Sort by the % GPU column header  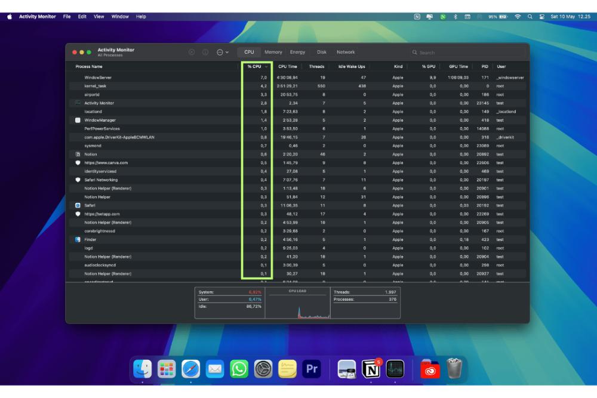pyautogui.click(x=428, y=67)
